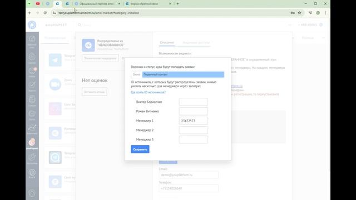
Task: Click the Техническая поддержка button
Action: pos(100,58)
